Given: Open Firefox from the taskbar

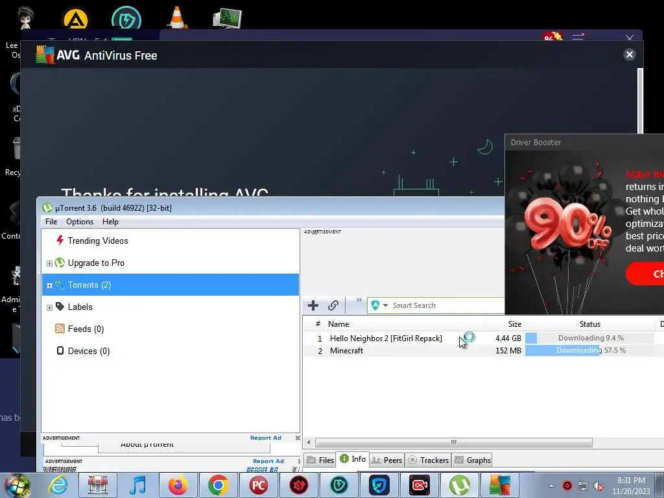Looking at the screenshot, I should (178, 485).
